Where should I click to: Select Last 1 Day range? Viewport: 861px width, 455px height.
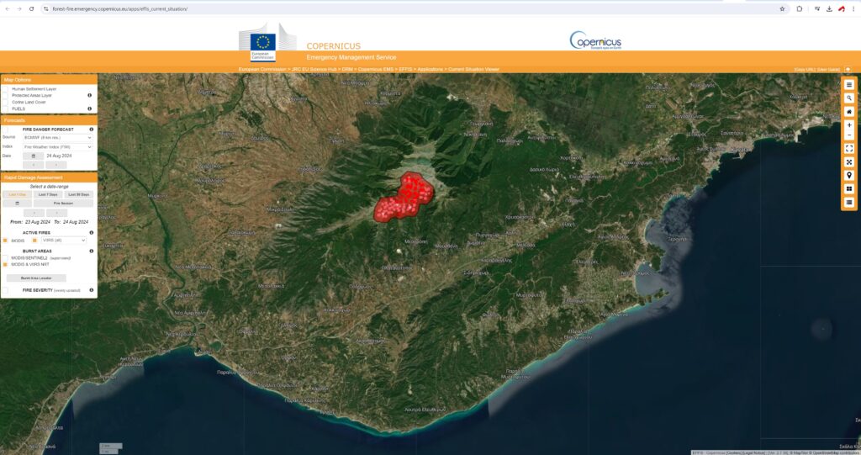pos(17,194)
